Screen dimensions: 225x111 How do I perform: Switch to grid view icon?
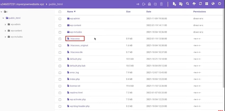point(207,4)
